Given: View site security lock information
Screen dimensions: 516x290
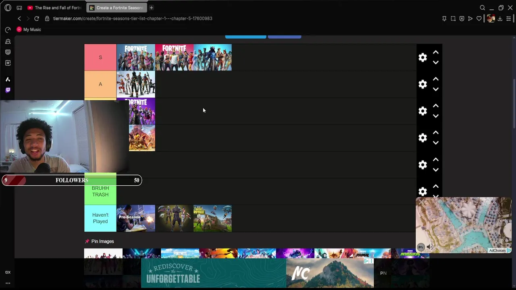Looking at the screenshot, I should [47, 19].
